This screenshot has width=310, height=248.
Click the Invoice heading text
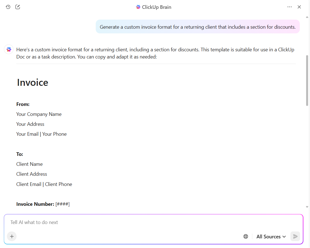(x=33, y=82)
